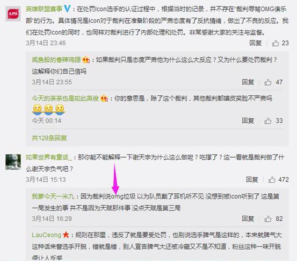
Task: Click 回复 on the 今天 00:14 reply
Action: [248, 121]
